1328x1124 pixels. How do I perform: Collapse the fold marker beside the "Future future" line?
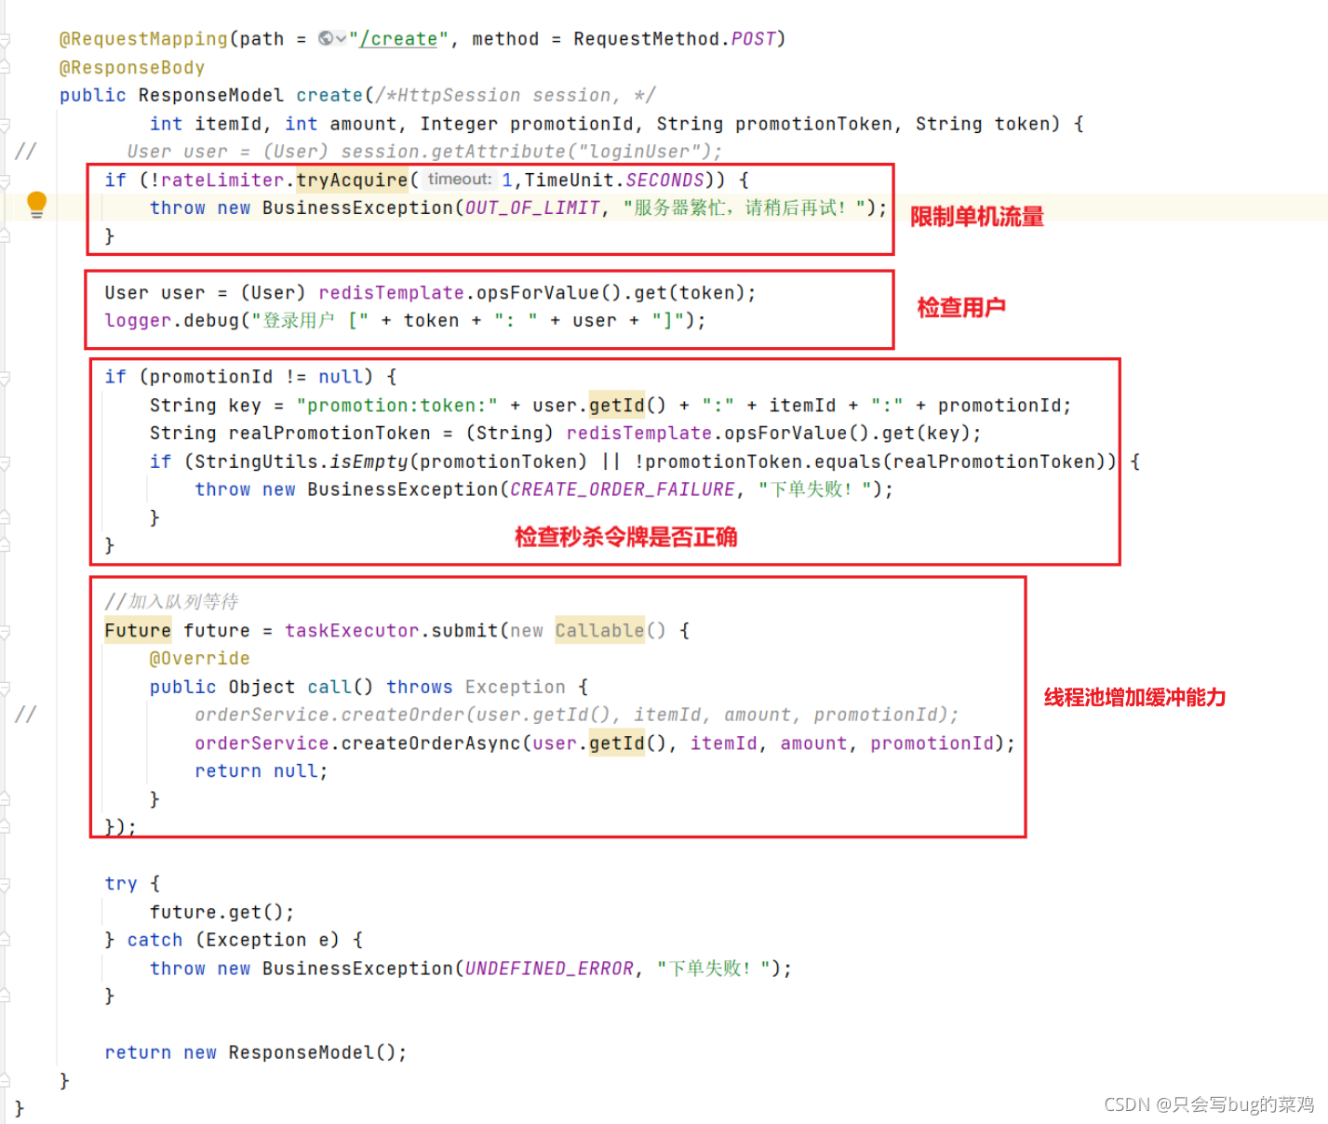click(x=5, y=631)
